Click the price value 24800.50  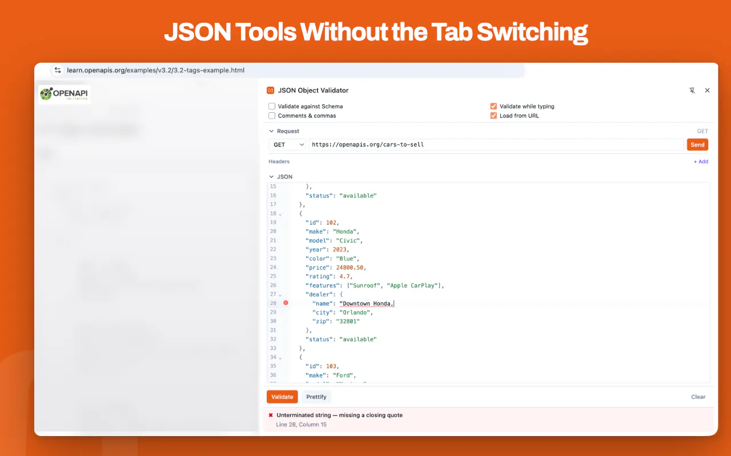pos(350,267)
